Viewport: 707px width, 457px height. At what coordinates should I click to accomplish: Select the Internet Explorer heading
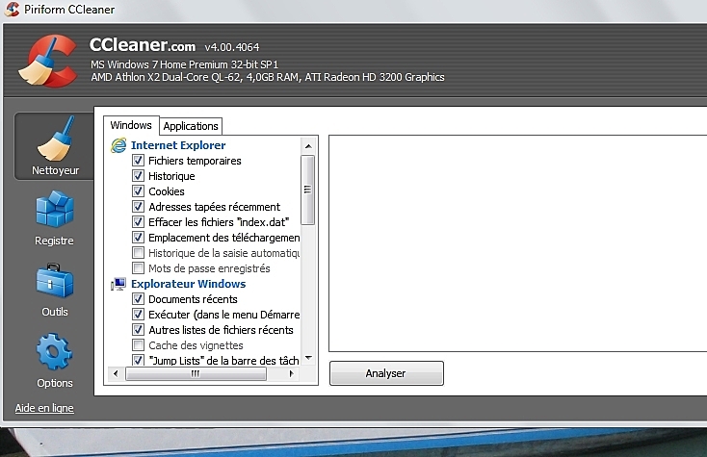178,145
